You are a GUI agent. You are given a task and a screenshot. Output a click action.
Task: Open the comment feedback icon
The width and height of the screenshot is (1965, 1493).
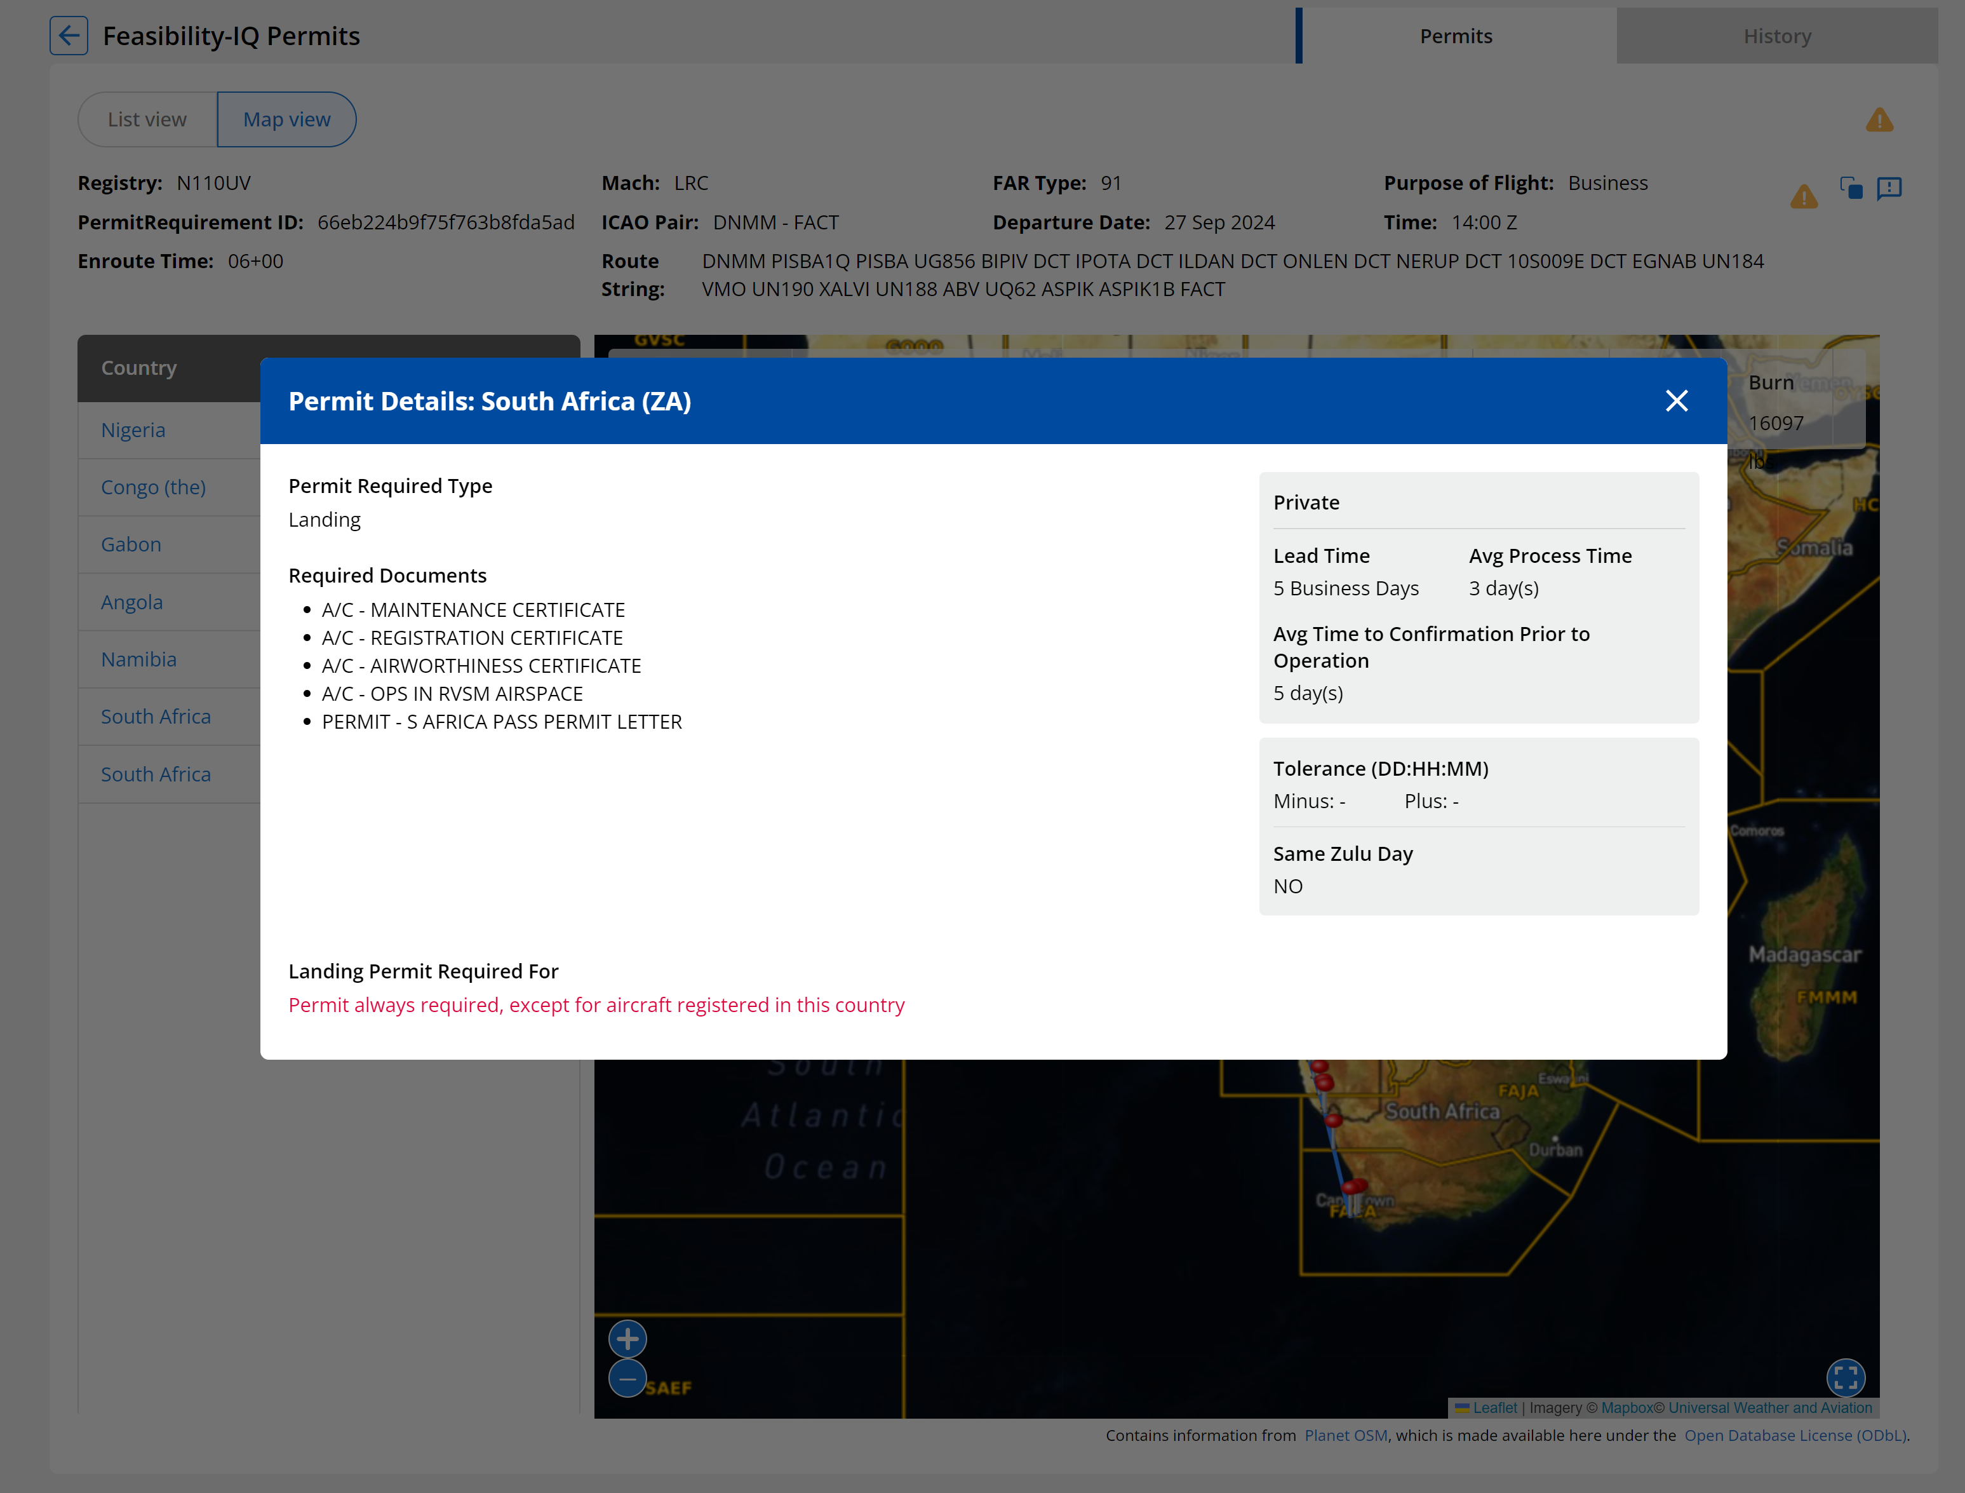tap(1889, 187)
